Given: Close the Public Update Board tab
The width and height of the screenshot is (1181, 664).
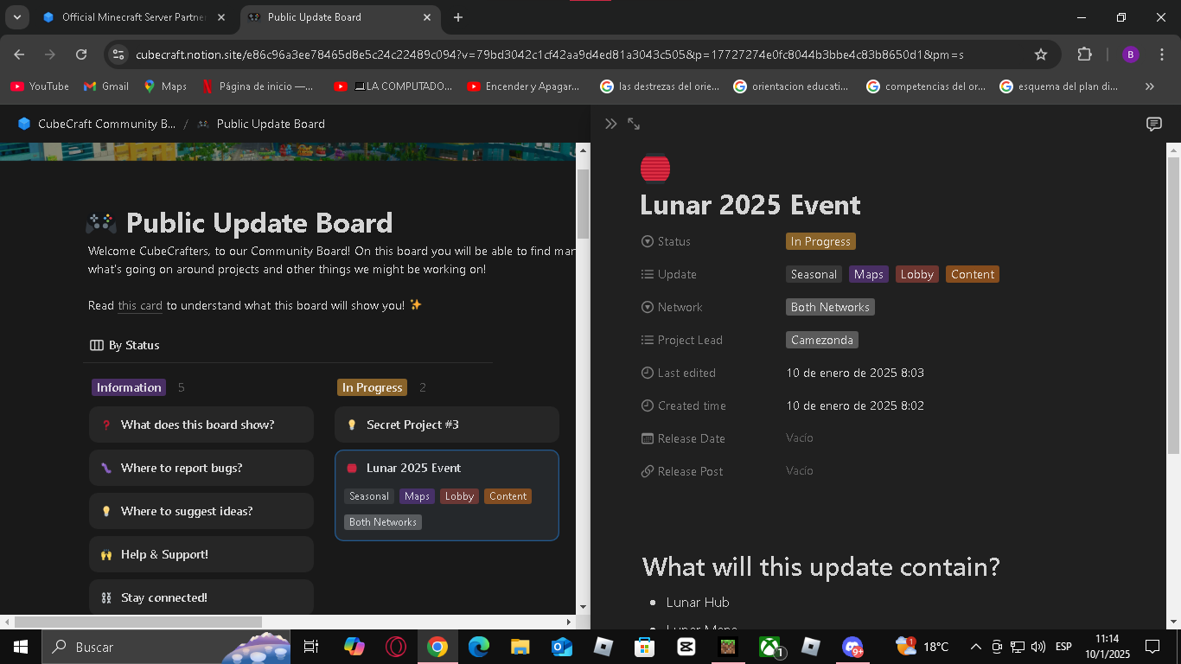Looking at the screenshot, I should (x=427, y=17).
